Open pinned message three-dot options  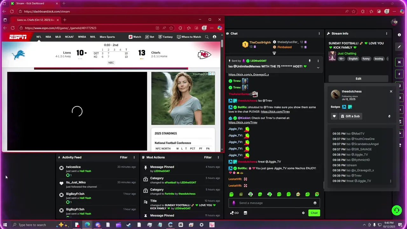[x=318, y=61]
